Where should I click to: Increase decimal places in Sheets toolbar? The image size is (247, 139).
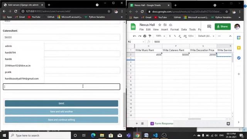click(185, 36)
